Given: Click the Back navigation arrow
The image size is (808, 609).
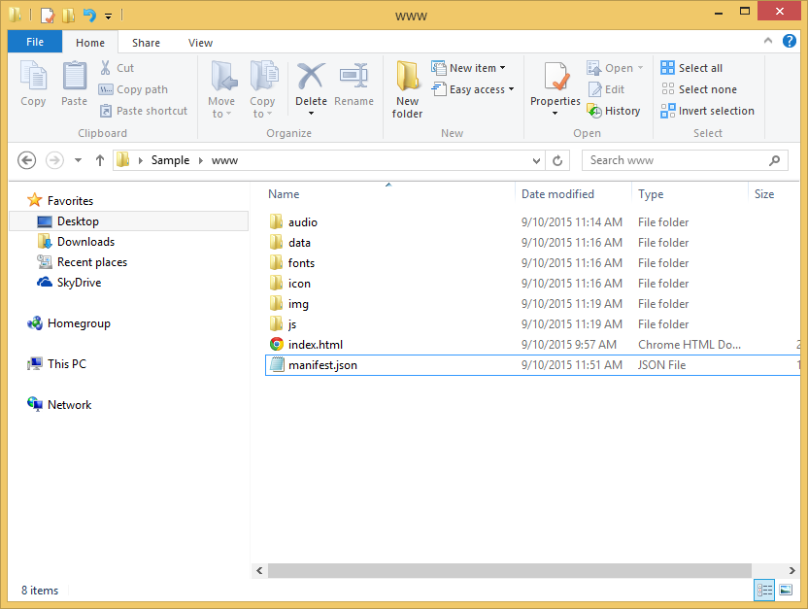Looking at the screenshot, I should pos(27,160).
